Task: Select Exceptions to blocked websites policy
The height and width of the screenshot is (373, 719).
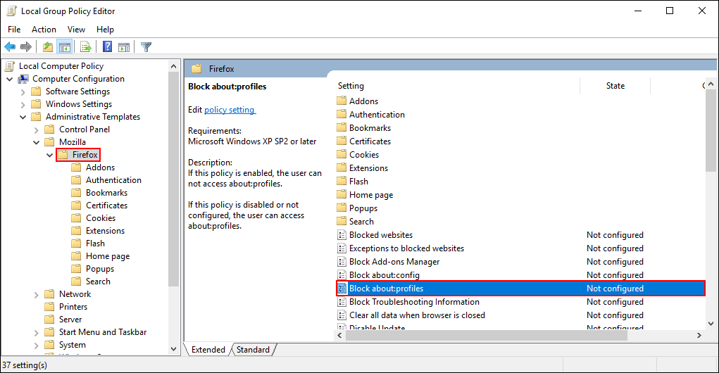Action: (x=406, y=248)
